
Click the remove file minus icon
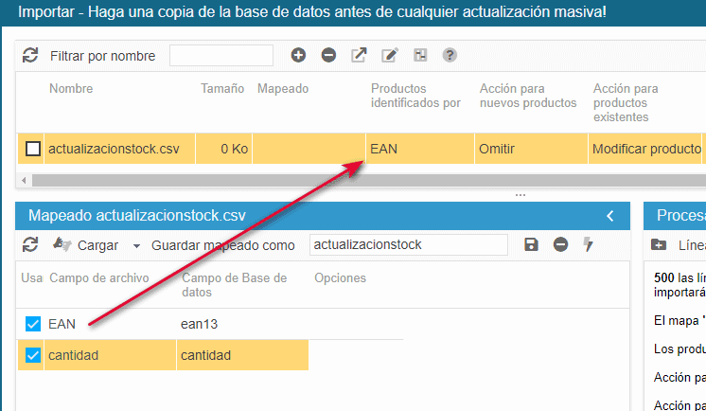328,56
